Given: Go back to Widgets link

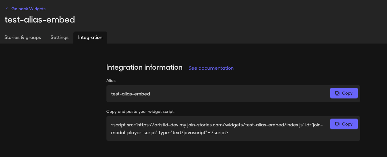Looking at the screenshot, I should click(x=29, y=9).
